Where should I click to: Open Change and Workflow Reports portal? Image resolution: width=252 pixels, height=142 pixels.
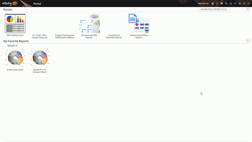tap(139, 23)
